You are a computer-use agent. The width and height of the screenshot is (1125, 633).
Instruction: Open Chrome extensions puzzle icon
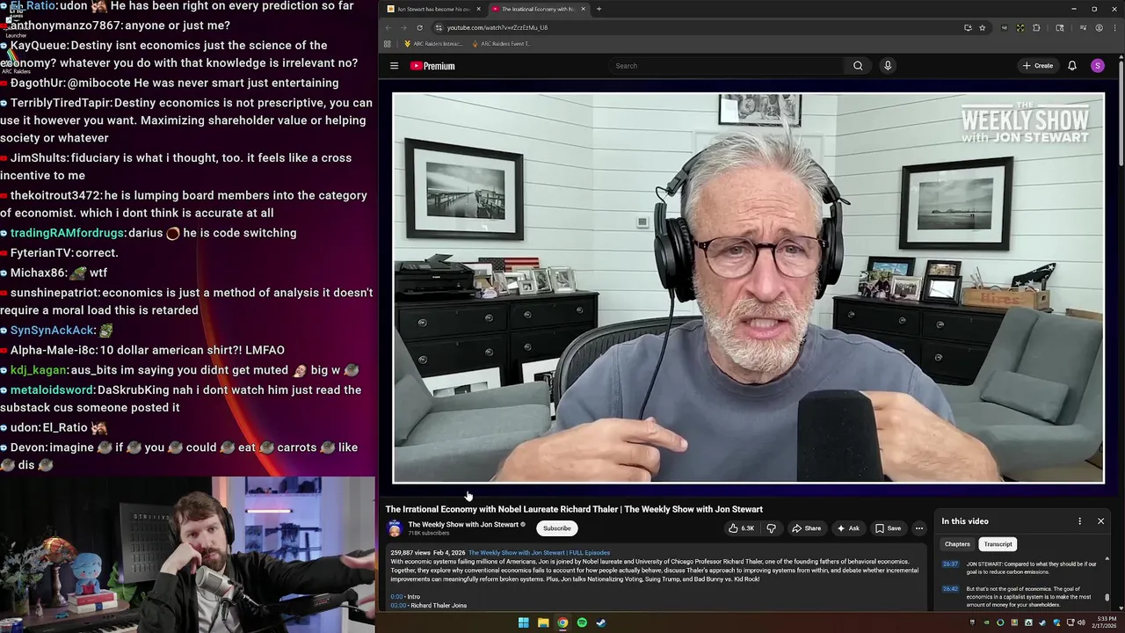pos(1036,27)
